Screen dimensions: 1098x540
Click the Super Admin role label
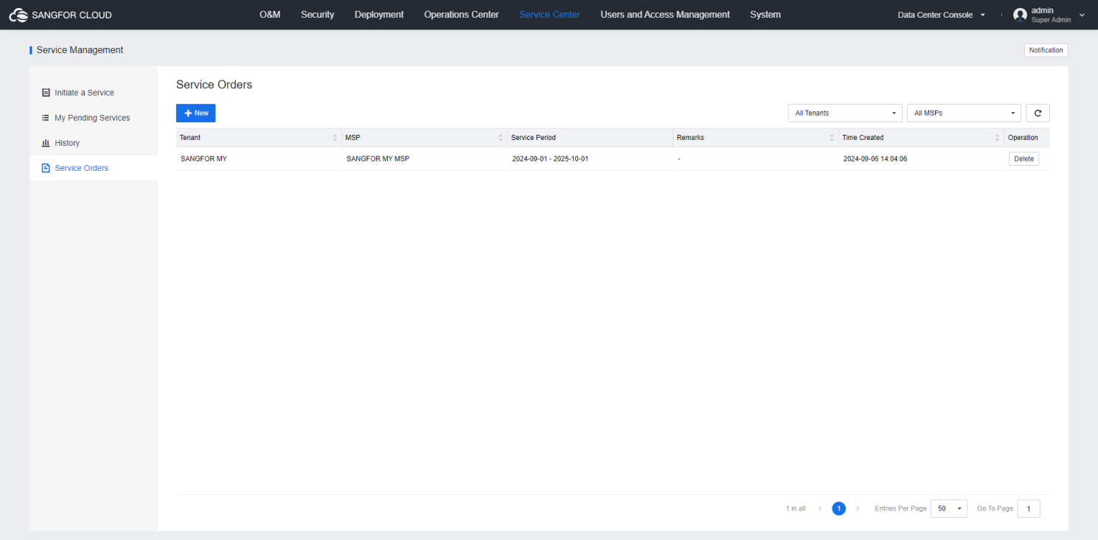1051,20
